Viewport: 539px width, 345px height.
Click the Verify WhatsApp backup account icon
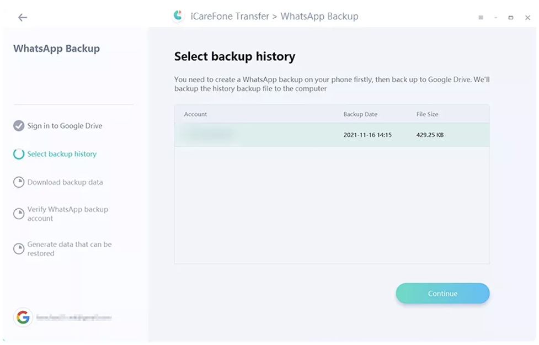coord(19,214)
